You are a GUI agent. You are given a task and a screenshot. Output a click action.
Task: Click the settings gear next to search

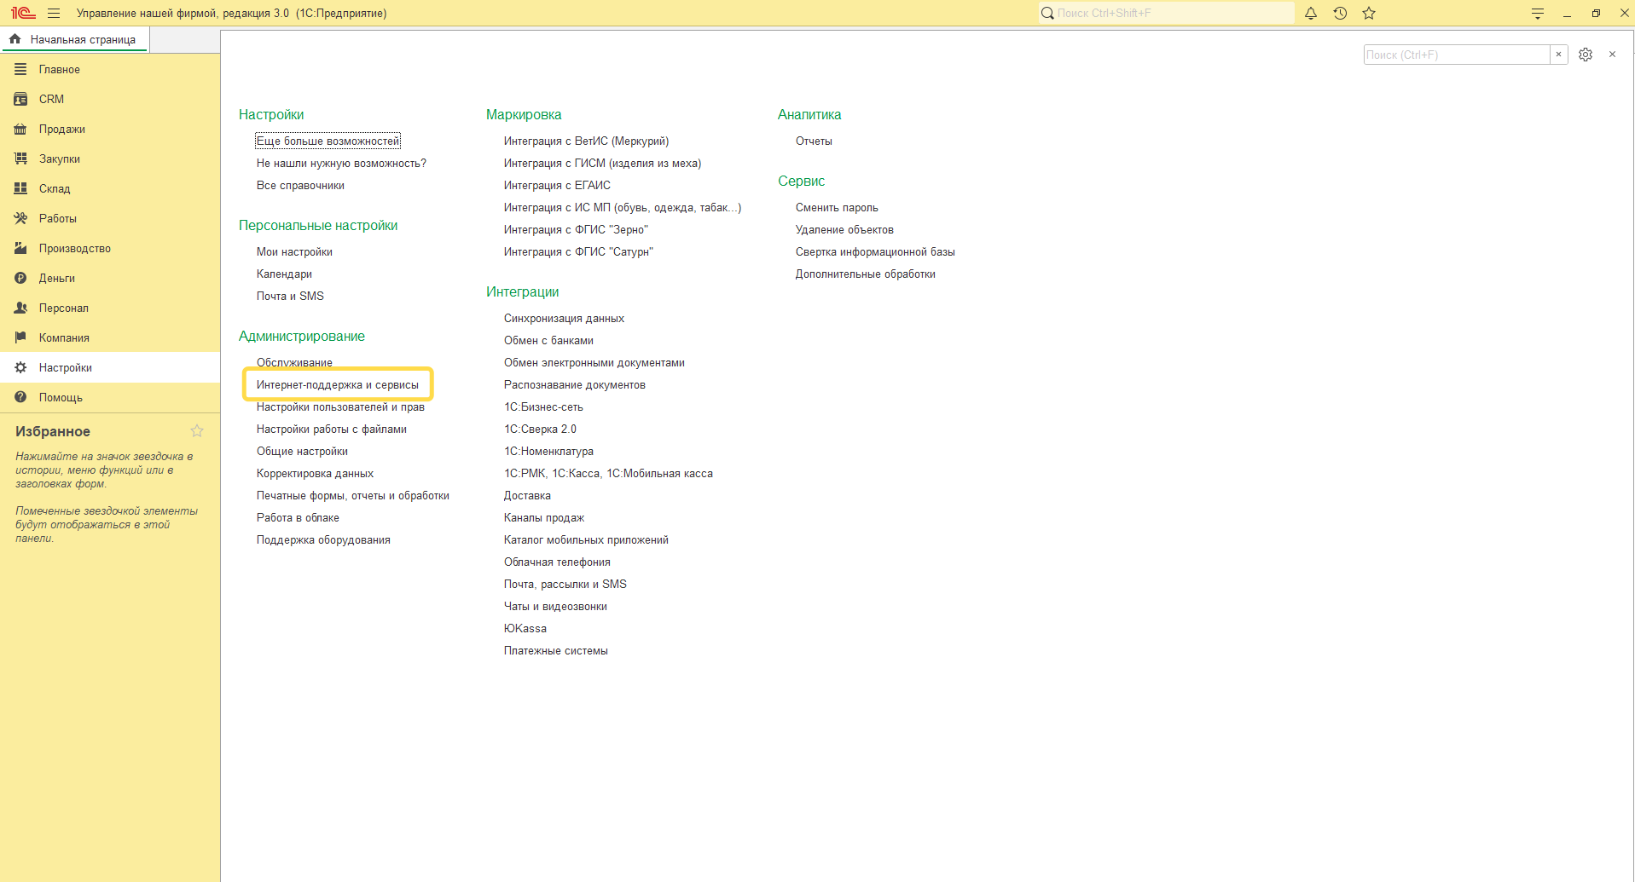[x=1586, y=55]
